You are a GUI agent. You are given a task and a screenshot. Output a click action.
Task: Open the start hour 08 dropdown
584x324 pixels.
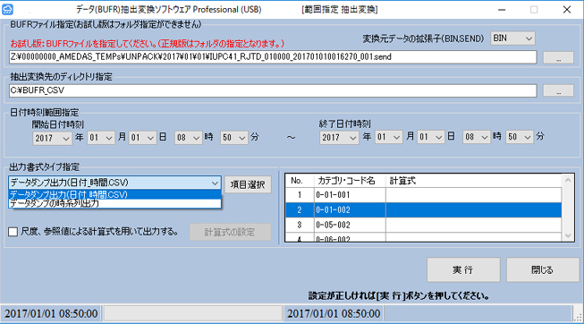point(189,138)
